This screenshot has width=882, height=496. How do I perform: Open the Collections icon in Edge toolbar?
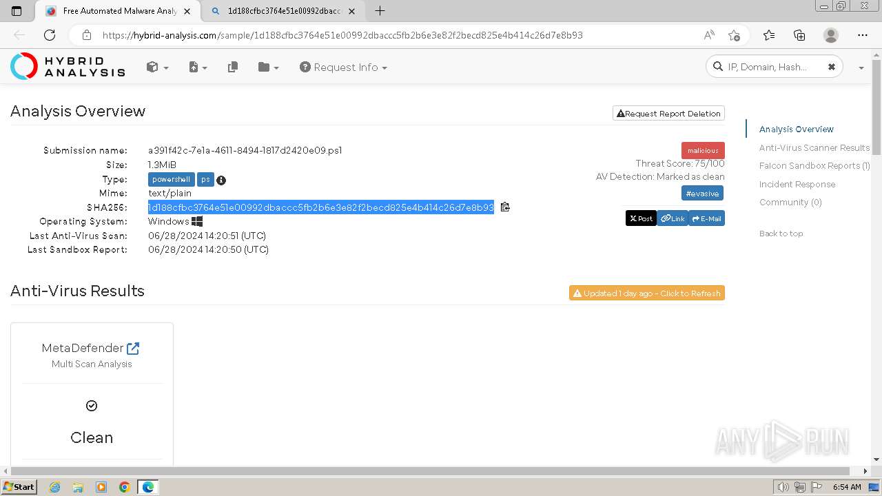tap(799, 35)
